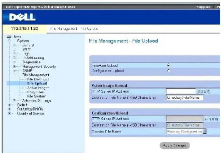The height and width of the screenshot is (153, 221).
Task: Click the Dell logo in the blue banner
Action: pos(22,17)
